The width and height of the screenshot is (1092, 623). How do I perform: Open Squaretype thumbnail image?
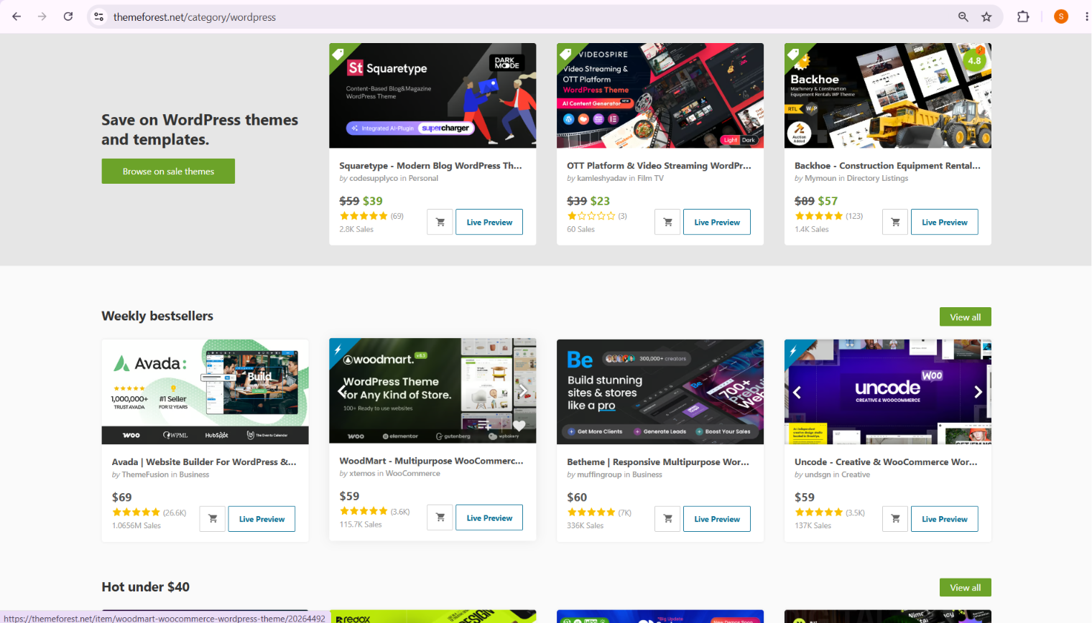coord(432,95)
